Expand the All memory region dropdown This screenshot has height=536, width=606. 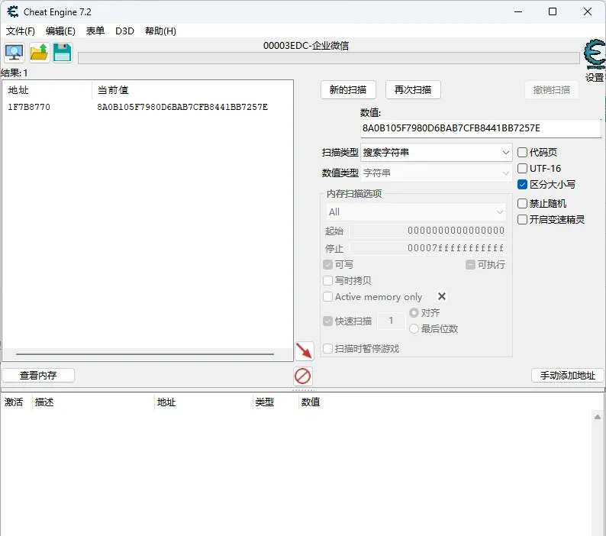pos(416,212)
